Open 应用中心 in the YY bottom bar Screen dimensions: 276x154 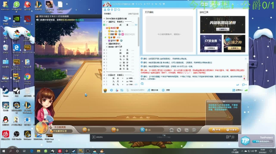pos(237,90)
